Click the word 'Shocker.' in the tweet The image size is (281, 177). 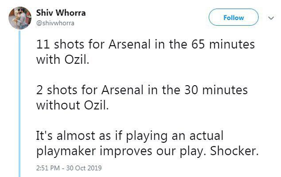pos(234,151)
